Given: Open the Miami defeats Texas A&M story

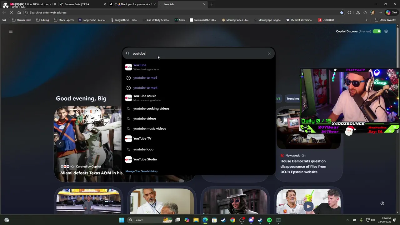Looking at the screenshot, I should (x=91, y=173).
